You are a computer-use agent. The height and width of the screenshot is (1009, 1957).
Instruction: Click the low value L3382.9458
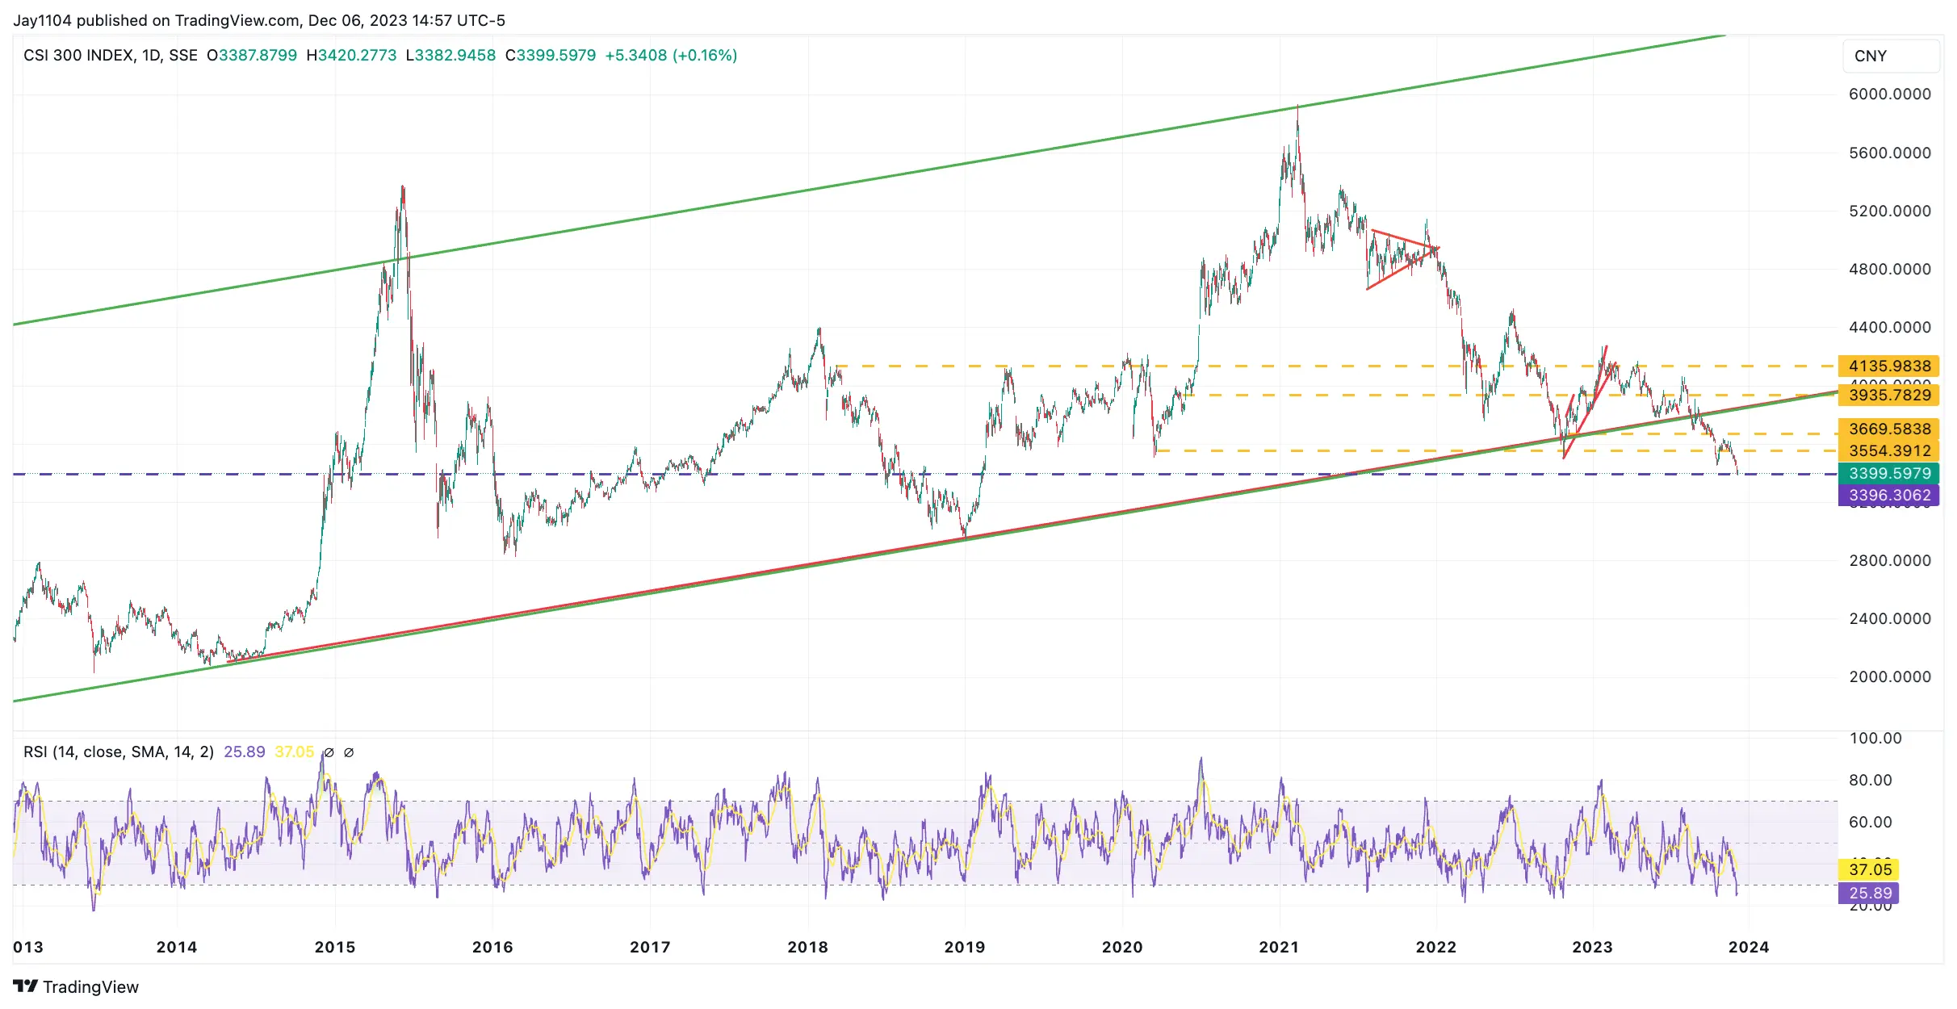(x=450, y=55)
